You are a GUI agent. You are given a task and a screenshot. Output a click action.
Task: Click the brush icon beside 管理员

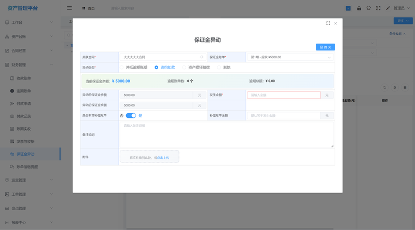pyautogui.click(x=388, y=8)
